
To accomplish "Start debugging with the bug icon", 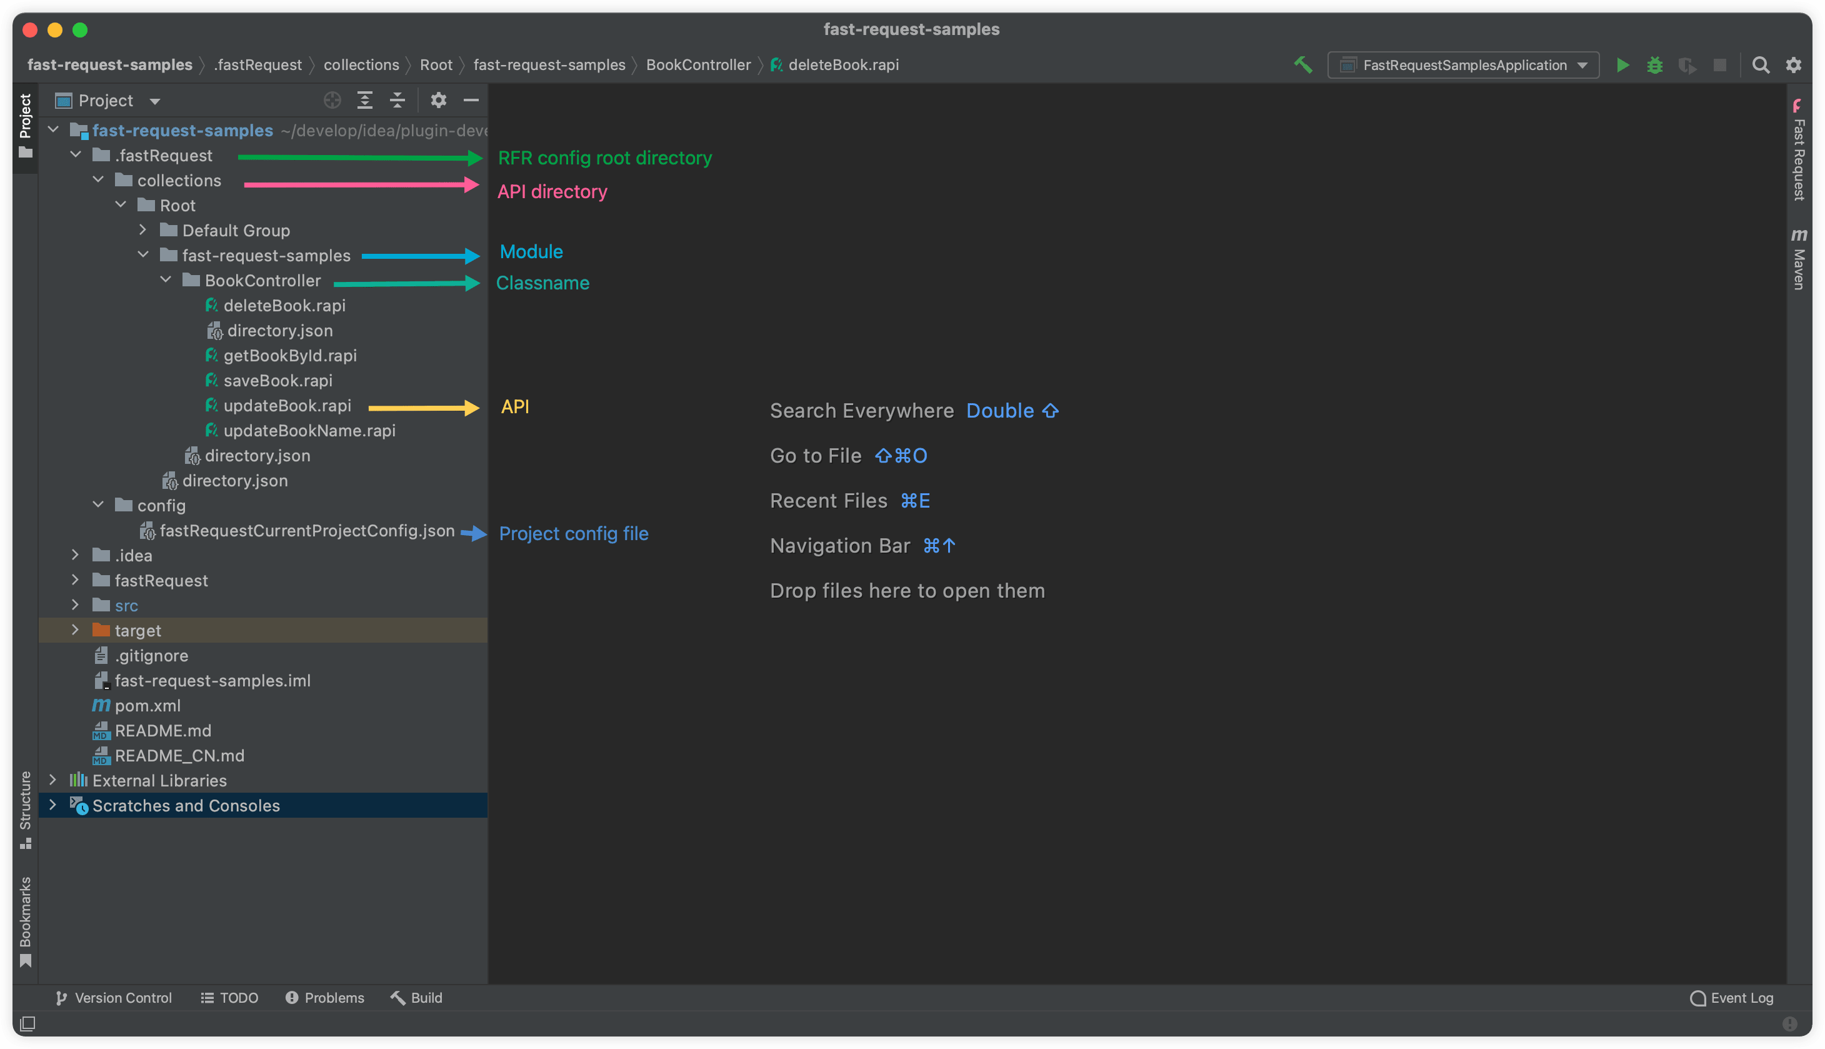I will pyautogui.click(x=1654, y=65).
